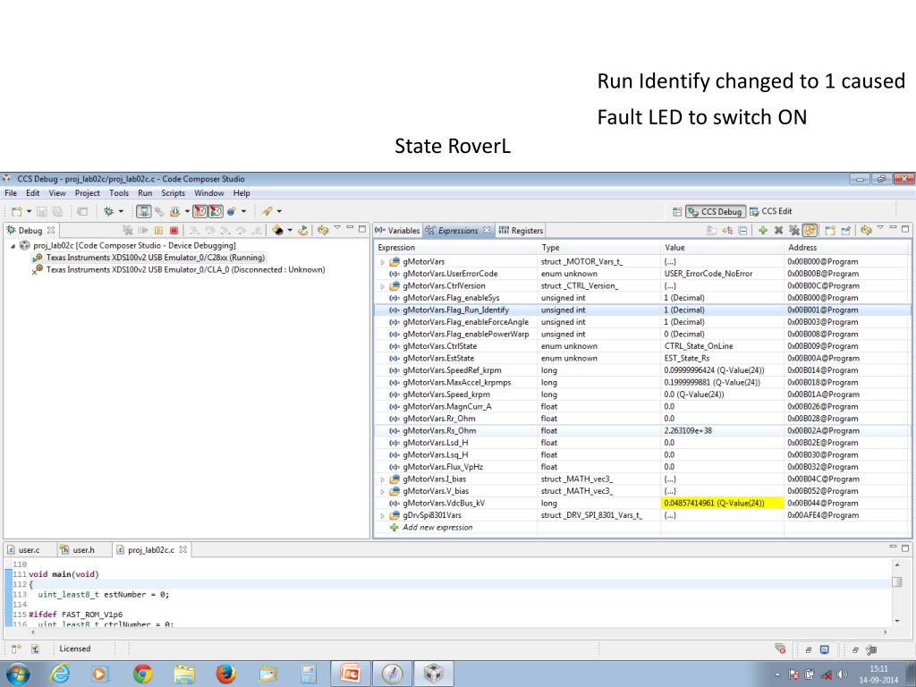Image resolution: width=916 pixels, height=687 pixels.
Task: Click the red Terminate icon in Debug view
Action: tap(174, 230)
